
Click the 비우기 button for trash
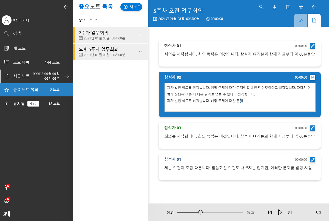click(33, 104)
